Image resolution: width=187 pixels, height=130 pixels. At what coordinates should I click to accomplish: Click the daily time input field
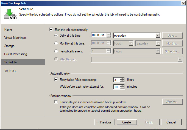[99, 35]
